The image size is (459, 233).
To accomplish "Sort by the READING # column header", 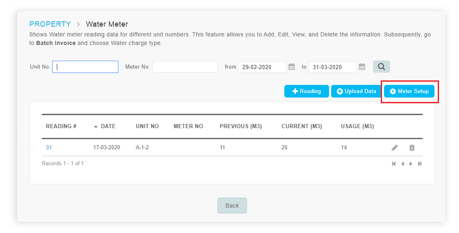I will [61, 126].
